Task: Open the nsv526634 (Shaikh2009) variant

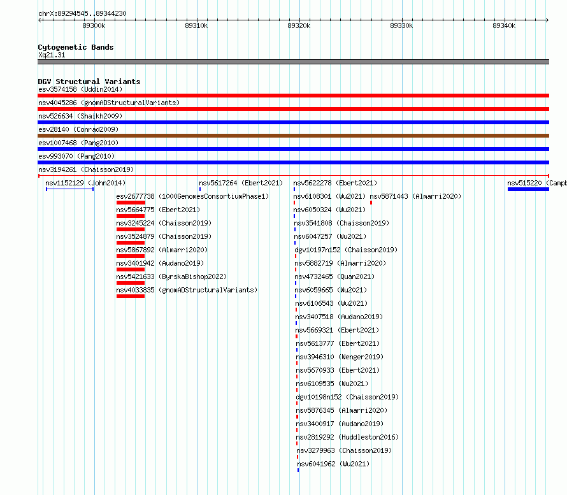Action: pos(80,116)
